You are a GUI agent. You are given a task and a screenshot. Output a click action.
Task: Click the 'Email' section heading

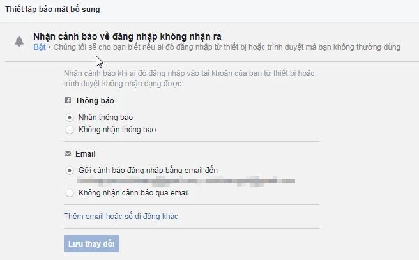point(86,154)
